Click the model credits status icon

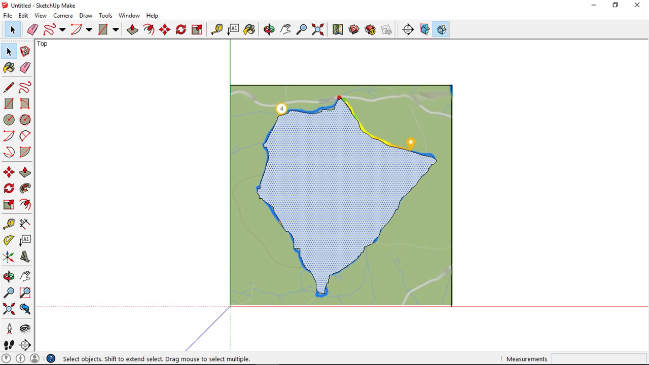[20, 358]
